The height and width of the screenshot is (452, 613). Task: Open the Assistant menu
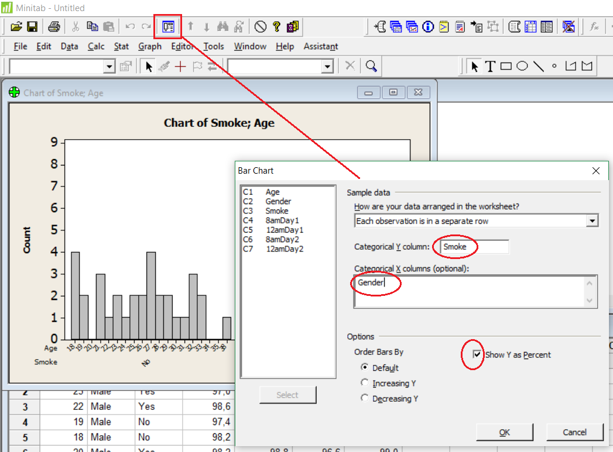tap(321, 46)
